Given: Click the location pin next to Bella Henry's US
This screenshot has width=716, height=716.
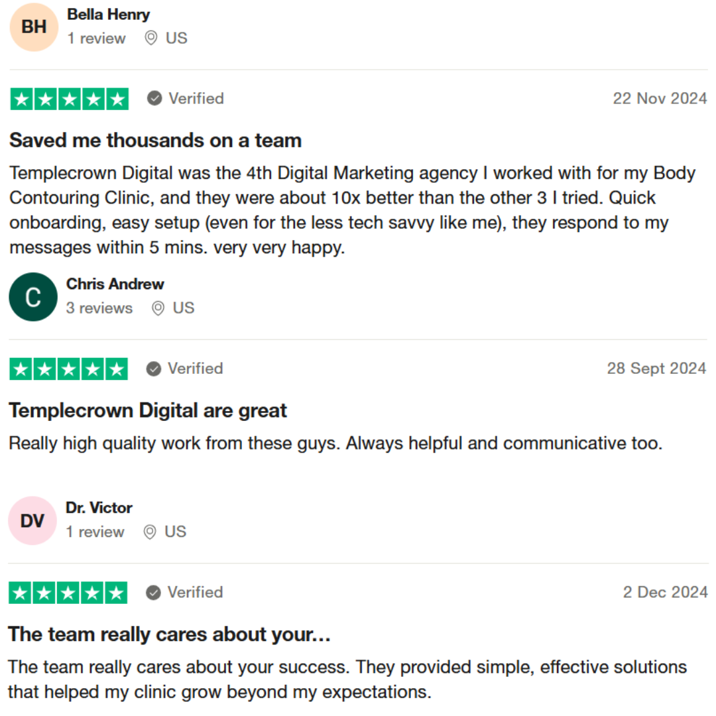Looking at the screenshot, I should [151, 38].
